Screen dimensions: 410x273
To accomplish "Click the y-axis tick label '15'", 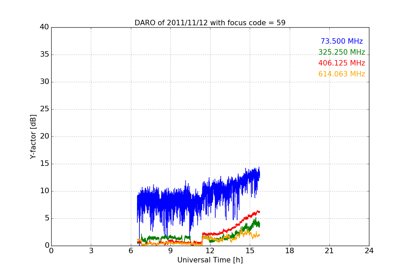I will [x=44, y=164].
